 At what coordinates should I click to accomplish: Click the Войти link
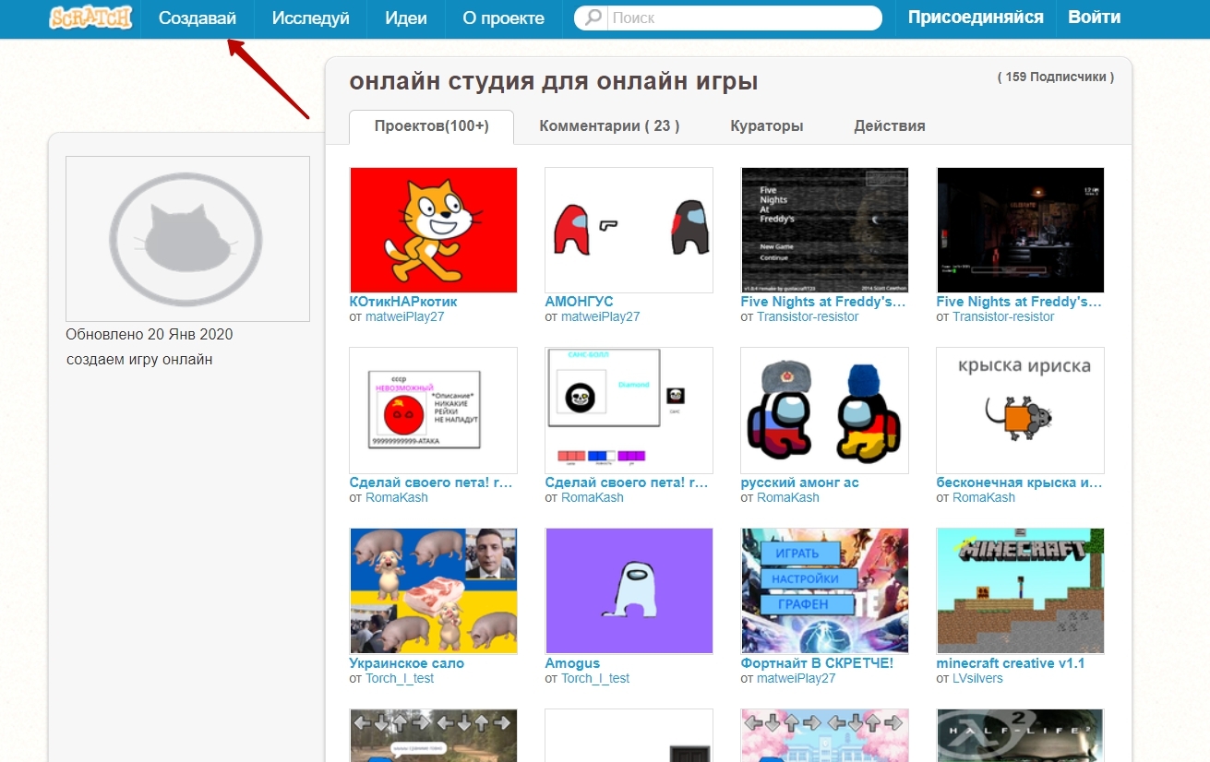pos(1095,18)
